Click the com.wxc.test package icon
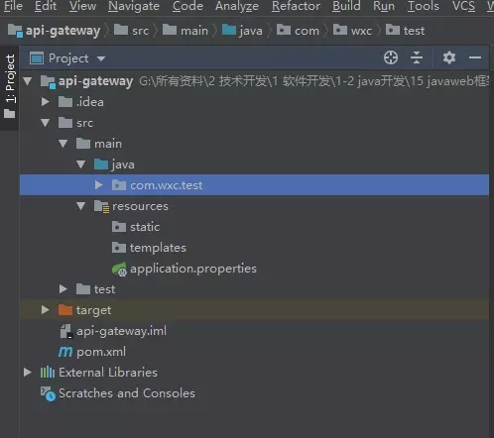The width and height of the screenshot is (494, 438). tap(119, 185)
